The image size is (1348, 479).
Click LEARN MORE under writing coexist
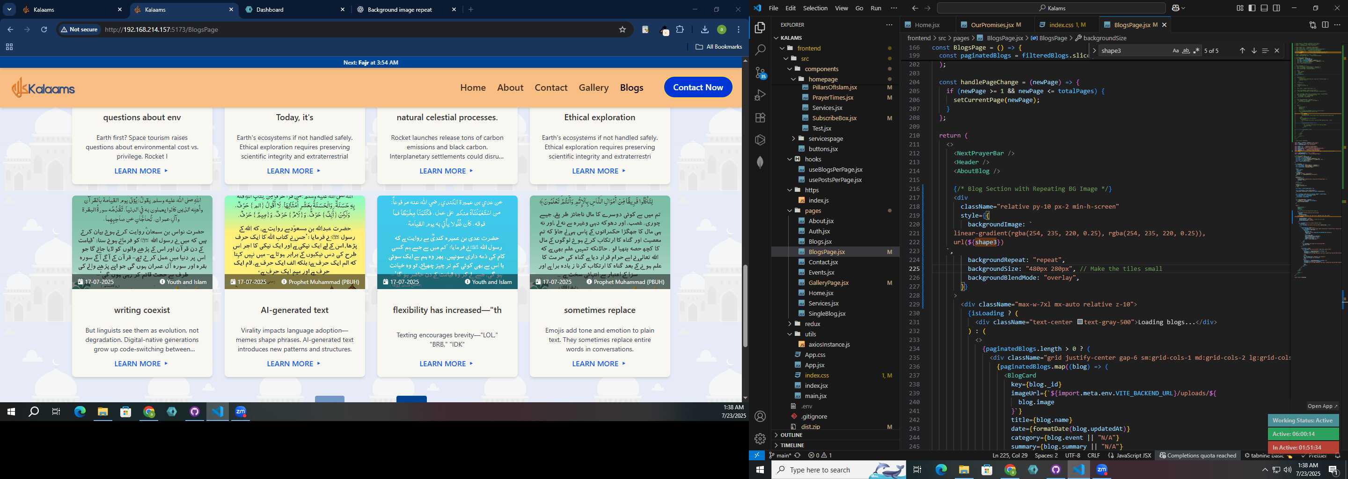coord(141,364)
